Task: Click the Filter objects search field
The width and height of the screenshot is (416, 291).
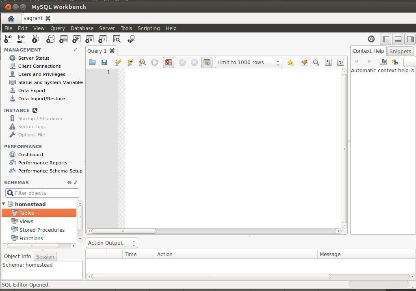Action: (42, 193)
